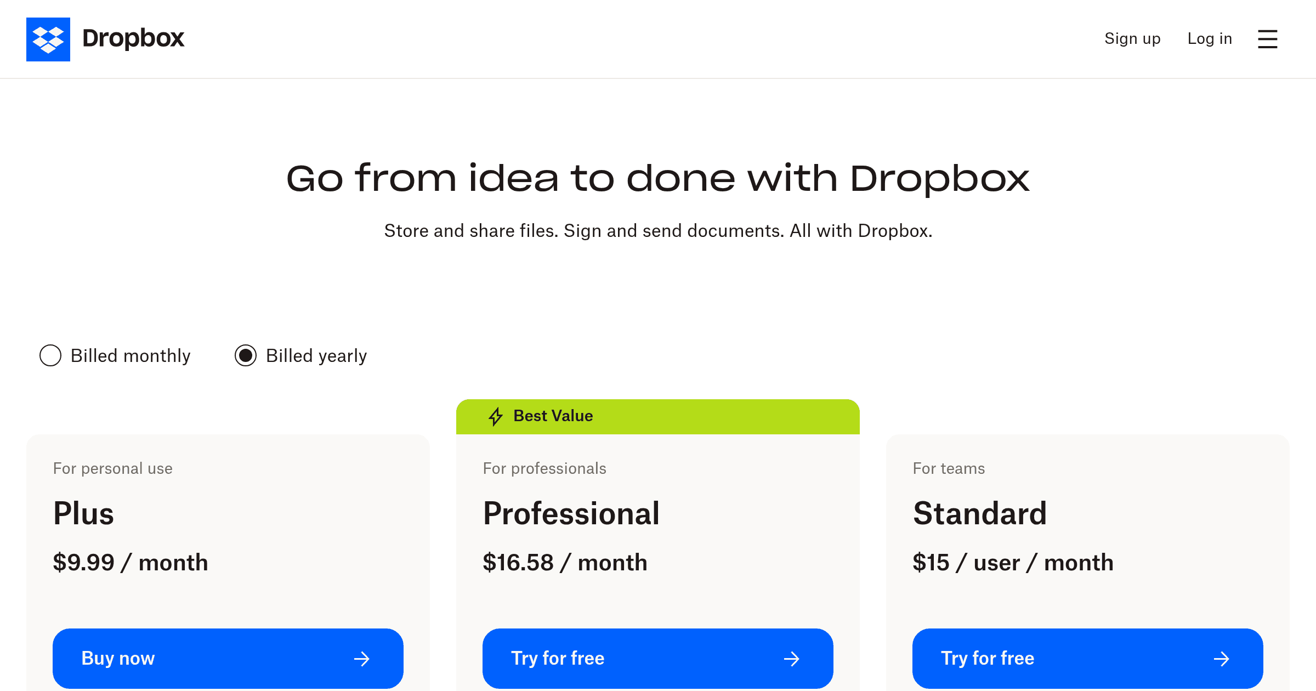Viewport: 1316px width, 691px height.
Task: Click the Dropbox wordmark text
Action: [x=133, y=38]
